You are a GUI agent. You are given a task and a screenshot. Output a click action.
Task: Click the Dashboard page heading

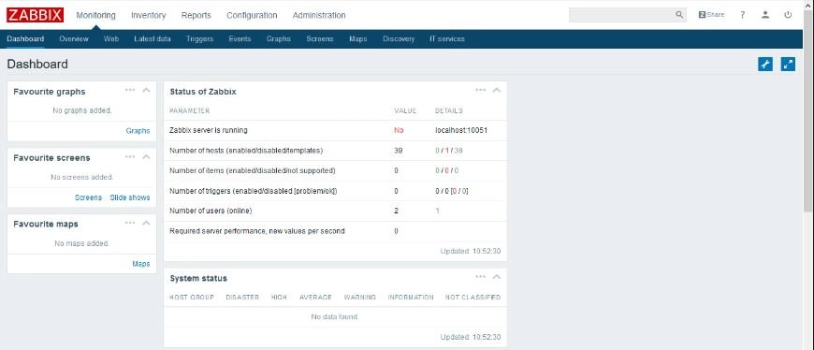[x=37, y=65]
